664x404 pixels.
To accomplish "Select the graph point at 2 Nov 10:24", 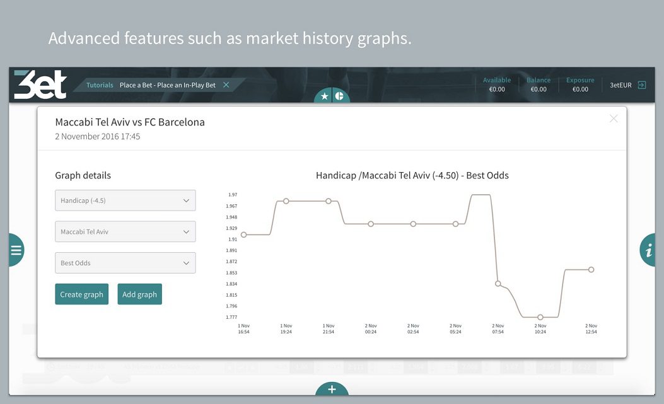I will pyautogui.click(x=540, y=317).
